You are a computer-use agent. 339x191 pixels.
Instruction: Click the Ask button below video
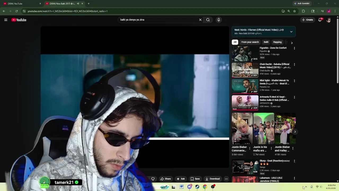(181, 179)
